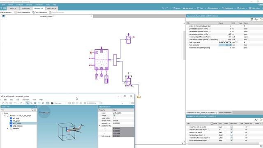Viewport: 263px width, 148px height.
Task: Click the copy icon in the 3D window toolbar
Action: click(x=3, y=103)
